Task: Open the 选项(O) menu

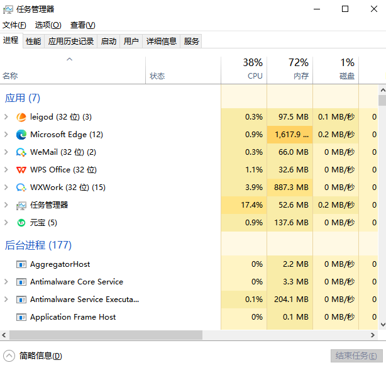Action: point(48,25)
